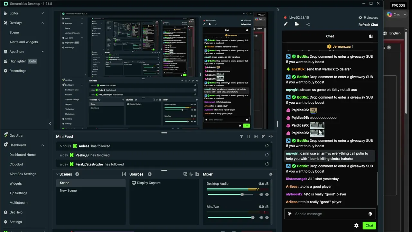Click the Dashboard sidebar icon
The height and width of the screenshot is (232, 412).
(5, 145)
